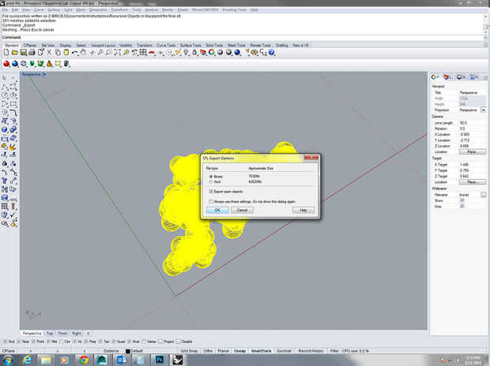Select the Ascii file type option
The height and width of the screenshot is (366, 490).
tap(211, 181)
